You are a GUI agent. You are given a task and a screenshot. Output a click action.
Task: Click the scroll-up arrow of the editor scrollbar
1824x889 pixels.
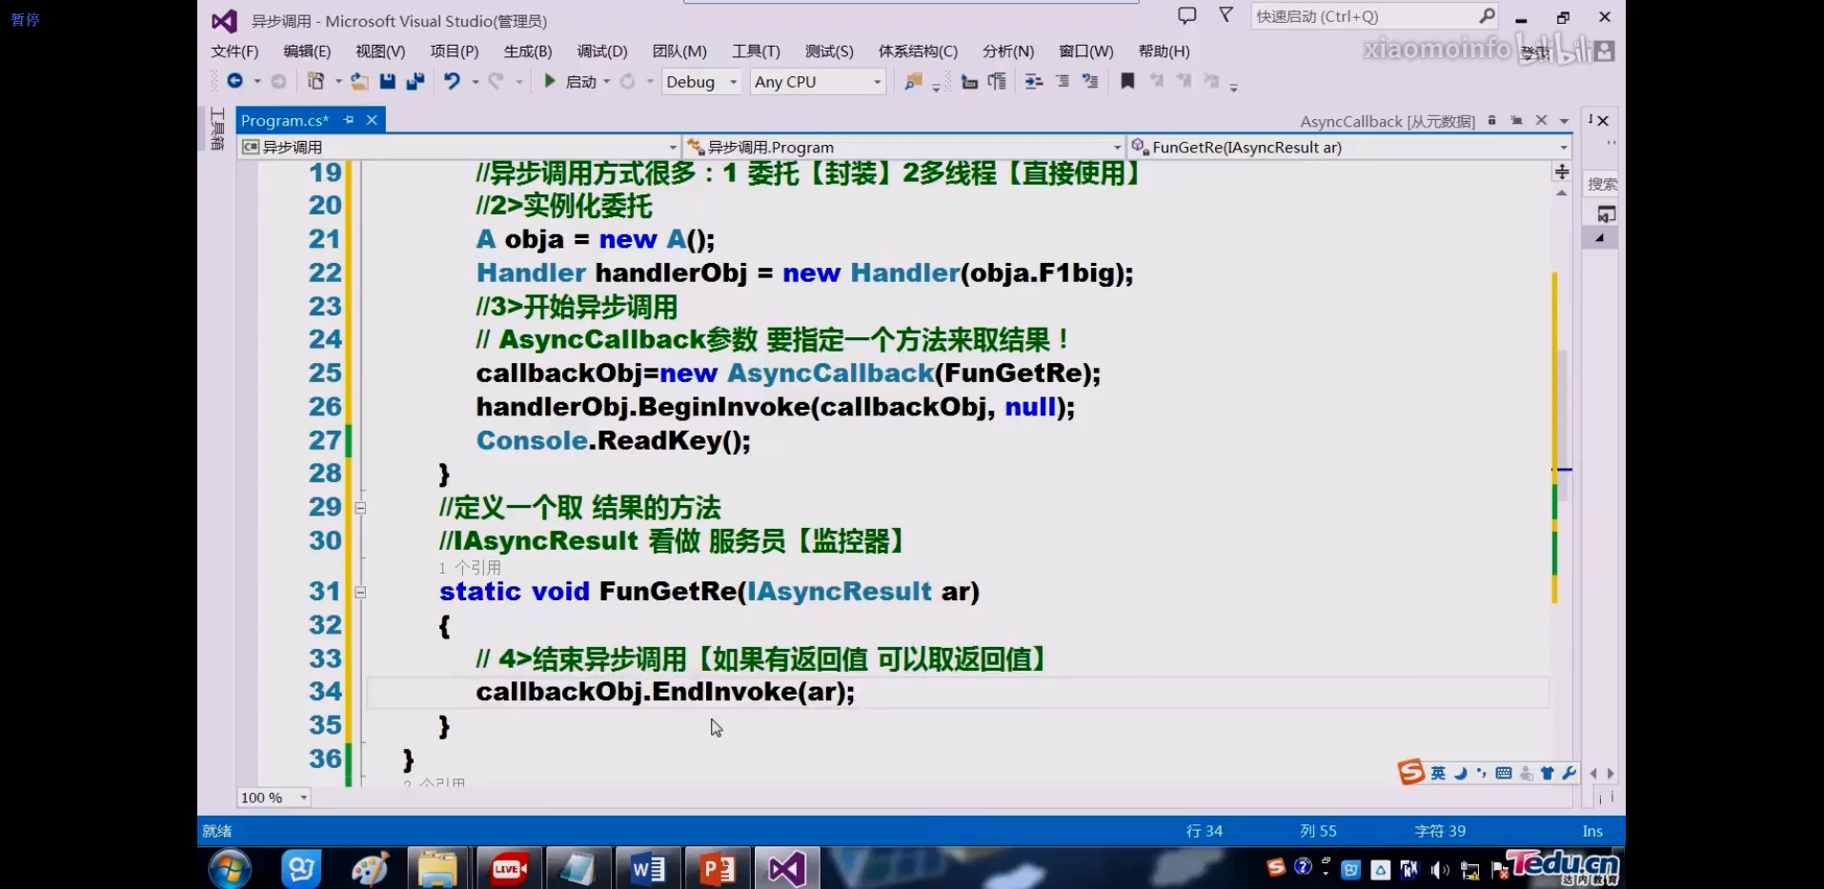1562,193
